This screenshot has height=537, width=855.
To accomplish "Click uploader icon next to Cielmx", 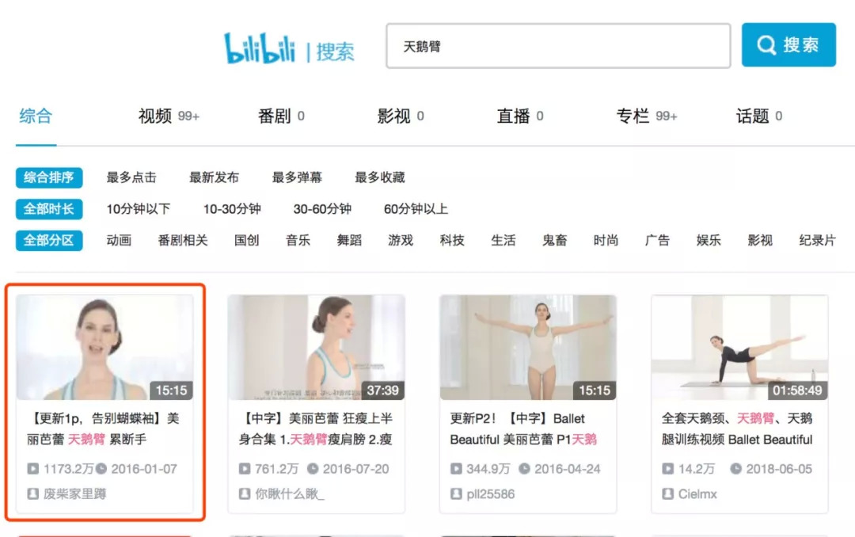I will [x=667, y=494].
